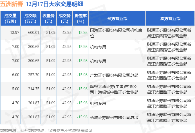Select the 收盘价(元) column header
Screen dimensions: 195x133
48,19
